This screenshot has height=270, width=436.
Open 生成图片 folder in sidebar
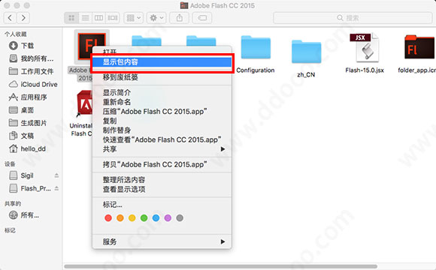(28, 123)
